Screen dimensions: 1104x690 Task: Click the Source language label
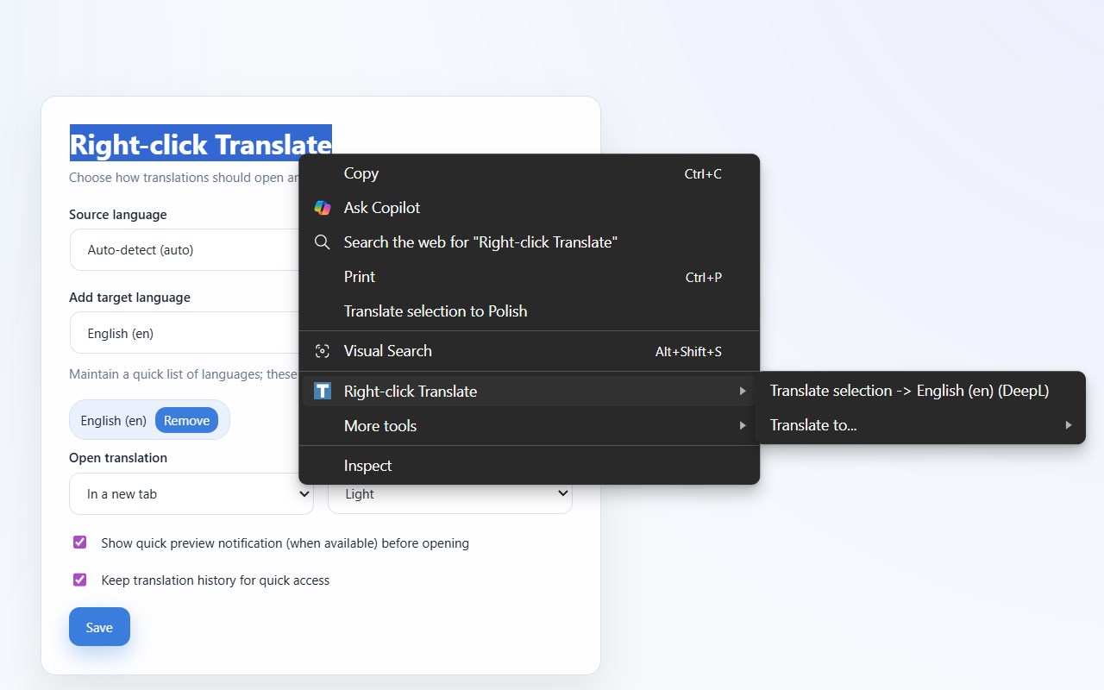coord(118,215)
